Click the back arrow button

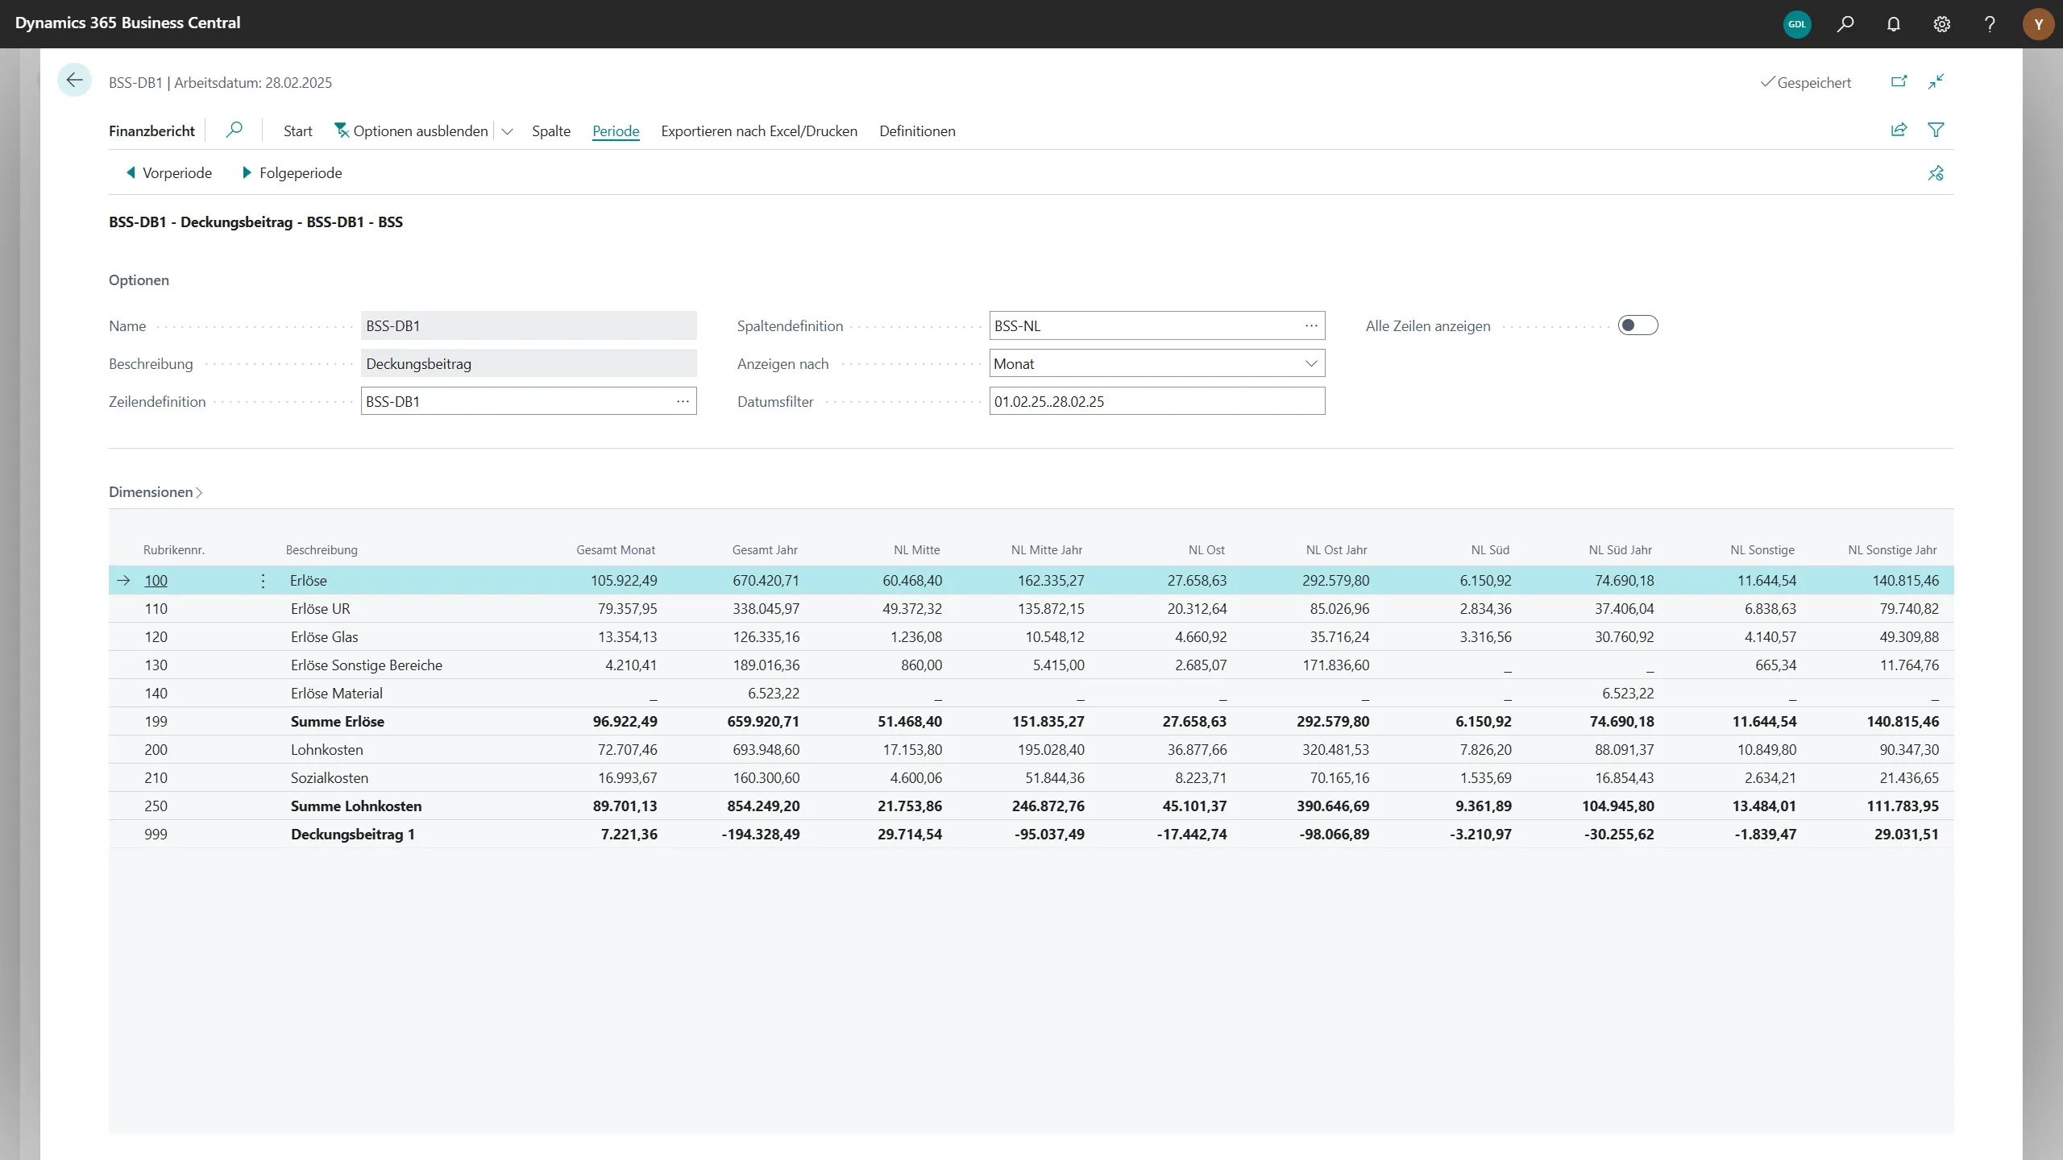point(75,81)
